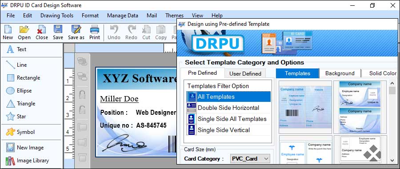Select the Line drawing tool
The width and height of the screenshot is (400, 169).
[16, 65]
